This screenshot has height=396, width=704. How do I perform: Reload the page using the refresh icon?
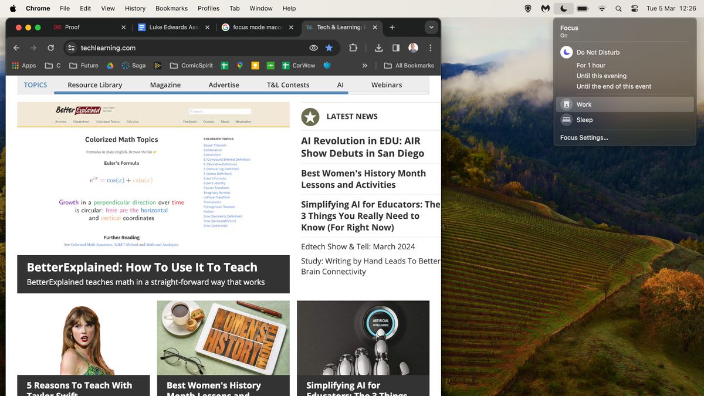(x=50, y=48)
